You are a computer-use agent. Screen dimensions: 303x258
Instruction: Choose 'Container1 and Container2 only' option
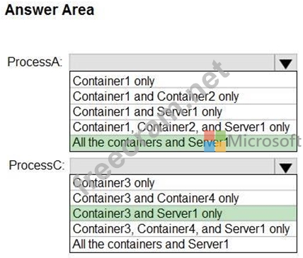(183, 96)
